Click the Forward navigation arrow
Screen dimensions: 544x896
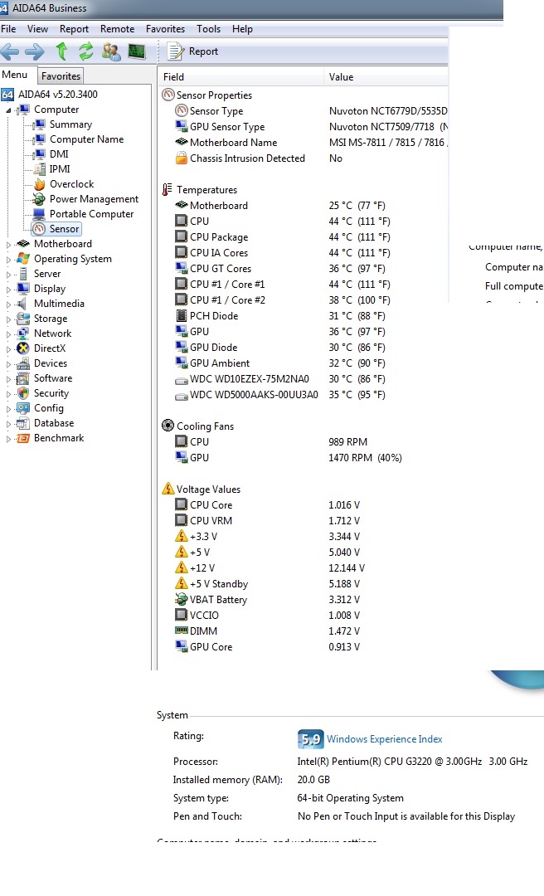[35, 52]
